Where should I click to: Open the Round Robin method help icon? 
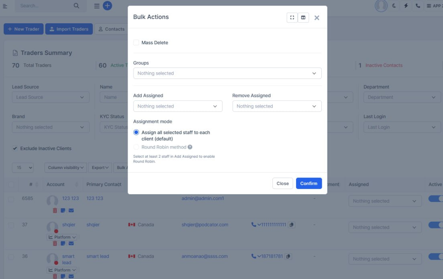coord(190,147)
